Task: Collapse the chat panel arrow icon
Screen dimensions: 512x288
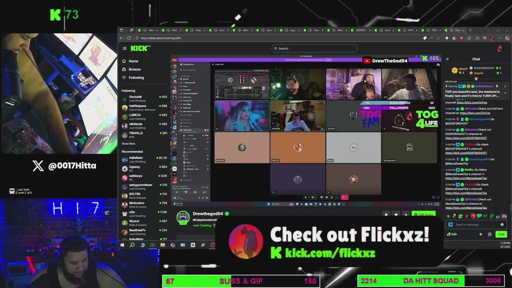Action: pos(447,59)
